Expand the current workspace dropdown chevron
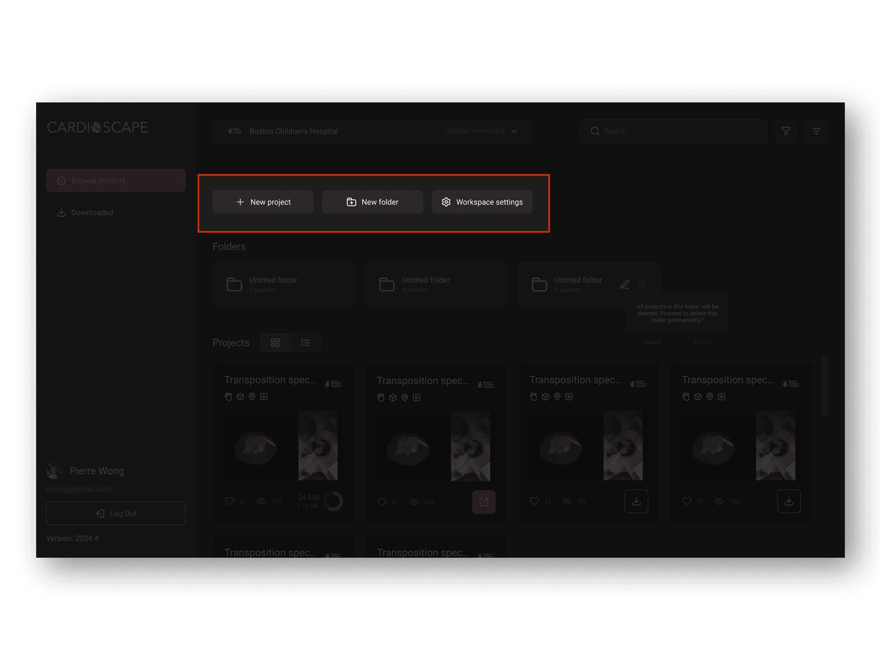The width and height of the screenshot is (881, 661). click(x=514, y=131)
